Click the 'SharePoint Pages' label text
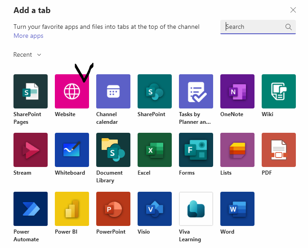 point(27,118)
